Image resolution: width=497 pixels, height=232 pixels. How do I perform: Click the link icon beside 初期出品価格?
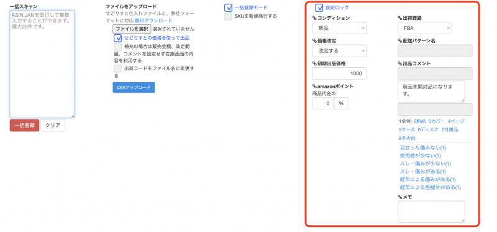pyautogui.click(x=314, y=63)
